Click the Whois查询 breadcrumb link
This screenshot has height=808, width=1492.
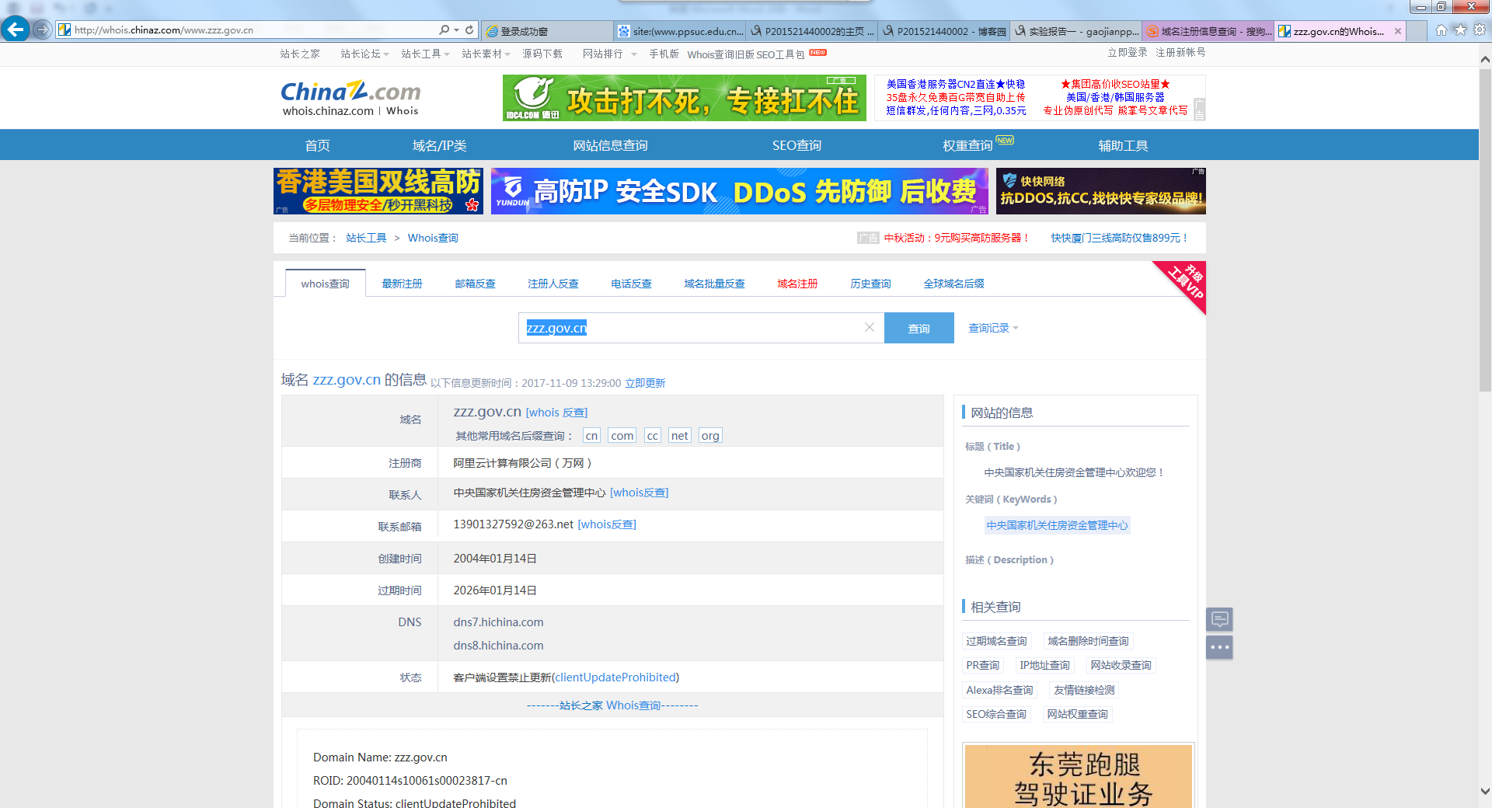pyautogui.click(x=433, y=238)
